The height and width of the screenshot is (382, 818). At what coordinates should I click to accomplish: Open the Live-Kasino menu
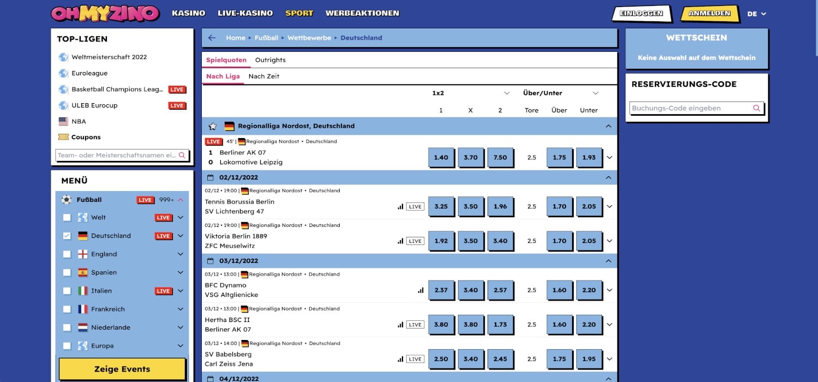coord(245,13)
